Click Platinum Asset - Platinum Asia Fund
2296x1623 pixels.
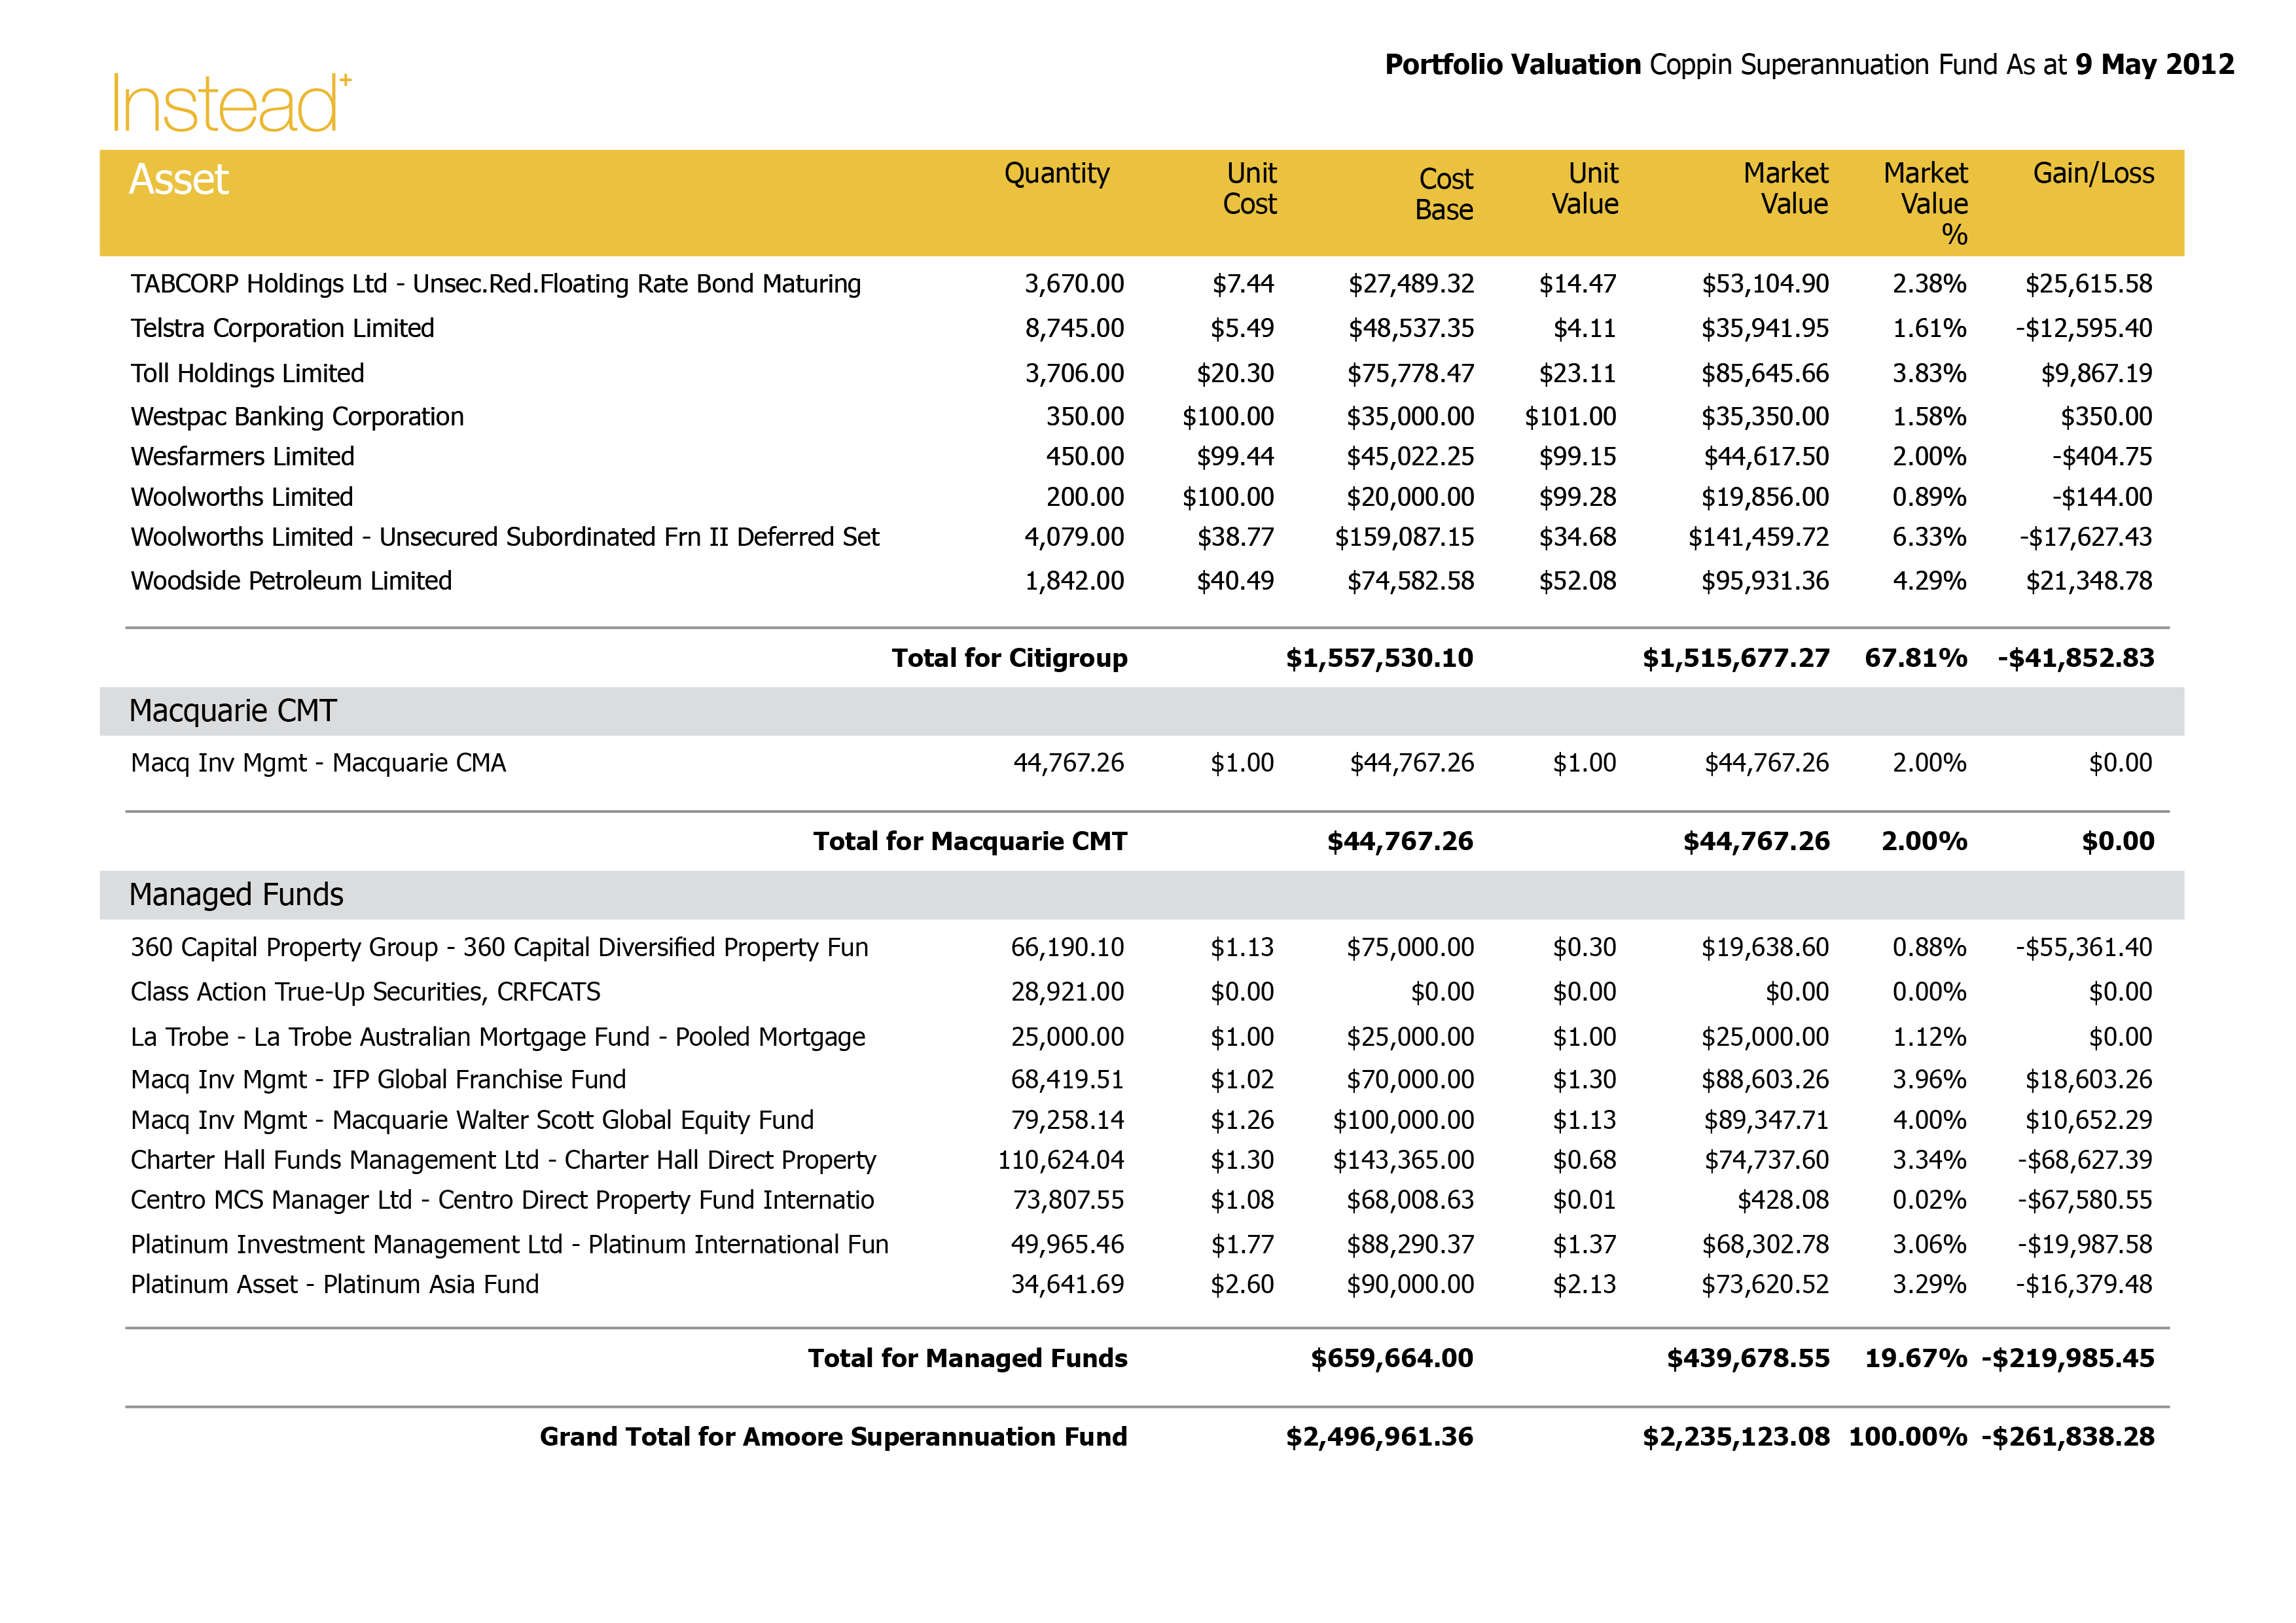click(334, 1285)
